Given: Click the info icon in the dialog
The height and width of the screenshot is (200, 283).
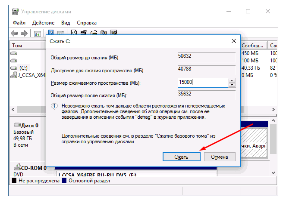Looking at the screenshot, I should pos(54,106).
